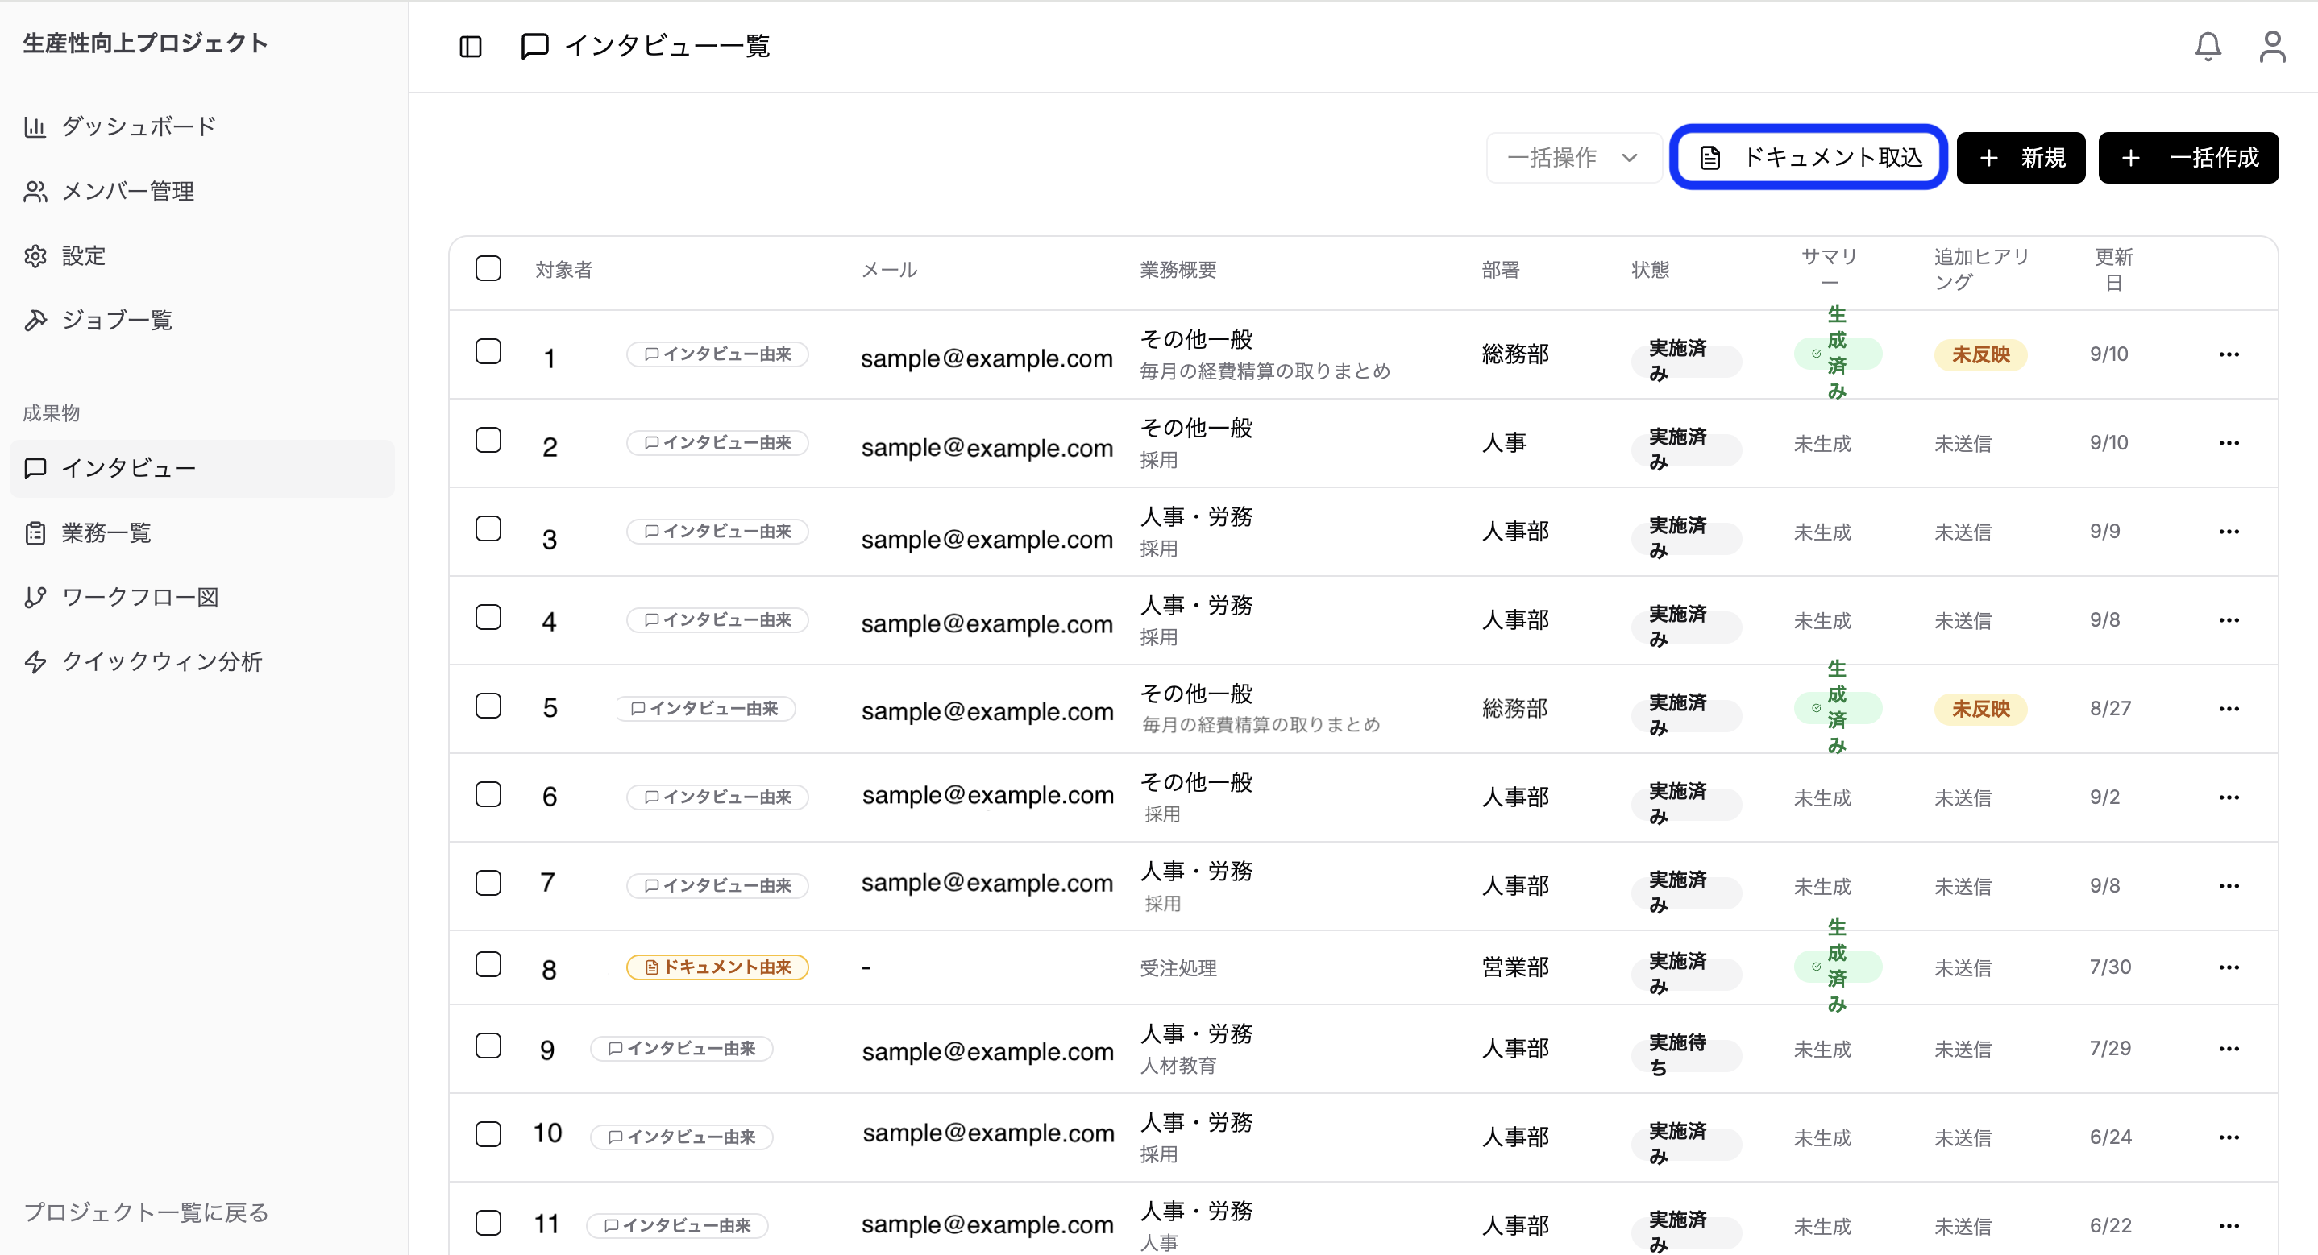Open the user profile icon

(x=2272, y=47)
